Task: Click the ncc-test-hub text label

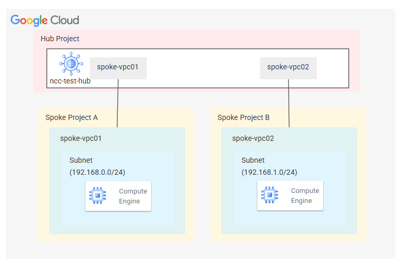Action: pos(70,81)
